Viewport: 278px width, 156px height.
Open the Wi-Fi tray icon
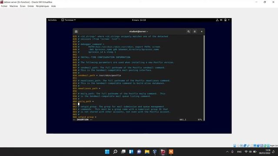coord(246,152)
